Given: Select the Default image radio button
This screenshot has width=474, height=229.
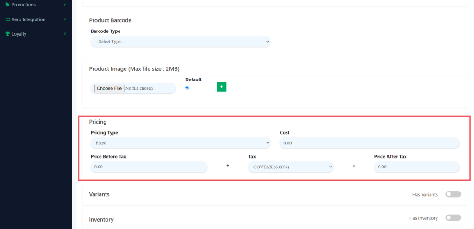Looking at the screenshot, I should coord(187,87).
